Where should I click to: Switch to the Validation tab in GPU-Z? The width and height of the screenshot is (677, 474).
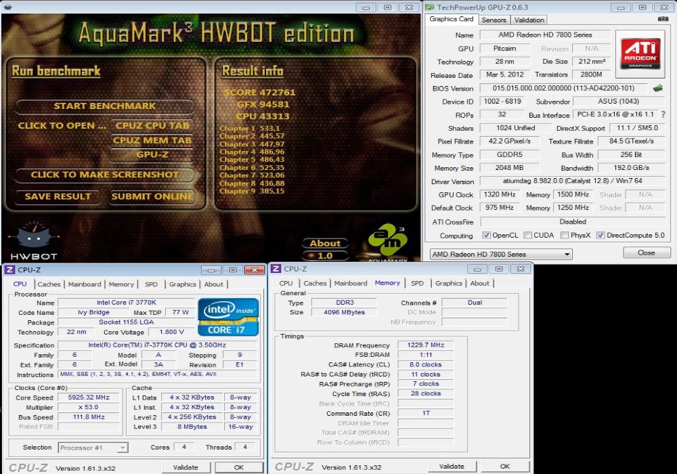pos(529,20)
